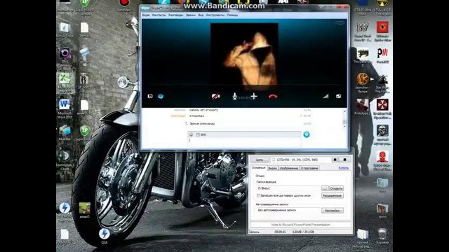Screen dimensions: 449x252
Task: Open Prototype 2 desktop icon
Action: tap(363, 107)
